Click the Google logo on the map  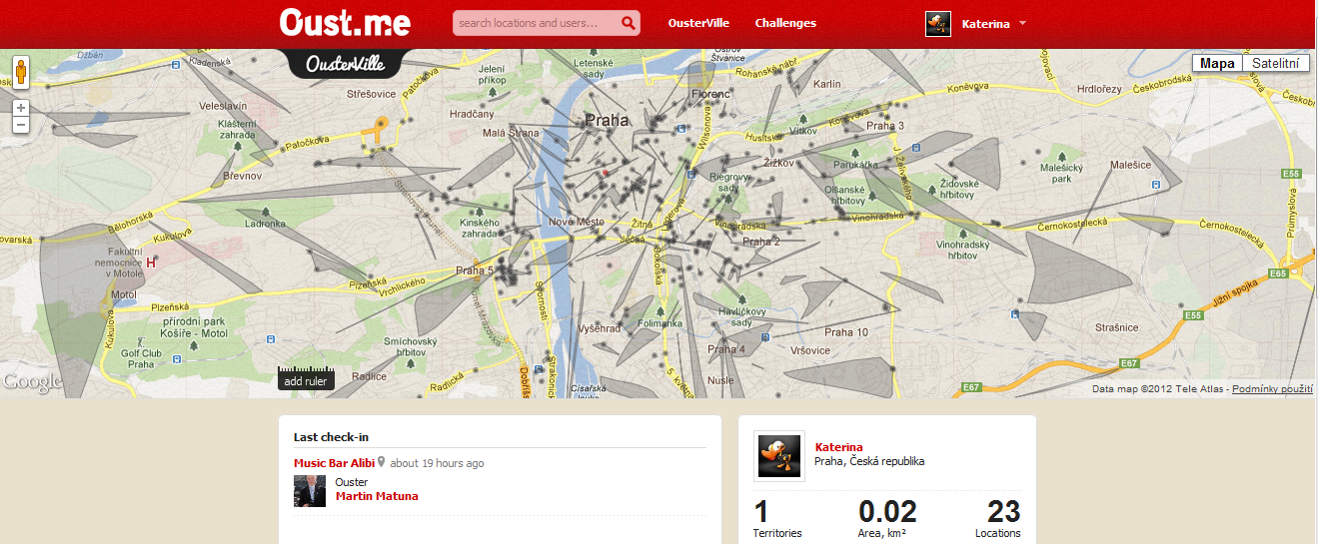[x=31, y=381]
